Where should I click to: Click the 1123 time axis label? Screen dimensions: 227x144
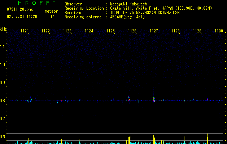pyautogui.click(x=67, y=31)
